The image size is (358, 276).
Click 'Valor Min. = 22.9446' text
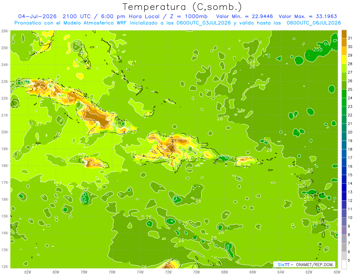click(245, 16)
